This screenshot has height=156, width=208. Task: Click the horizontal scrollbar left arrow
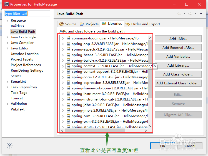62,130
